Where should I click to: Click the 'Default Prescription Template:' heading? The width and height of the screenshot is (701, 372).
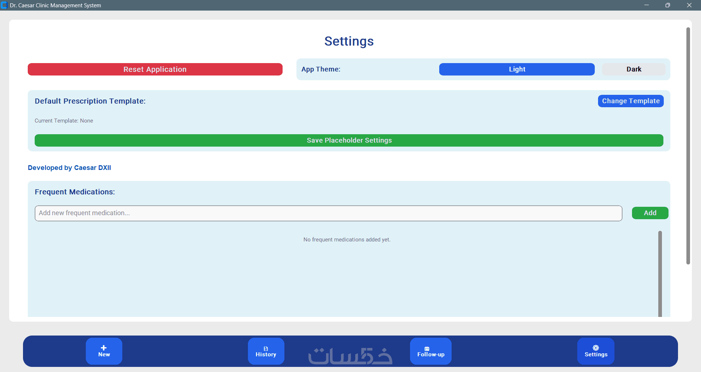tap(90, 101)
